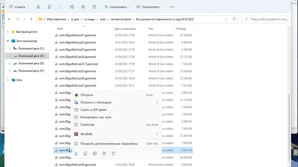Open recent locations dropdown arrow
Viewport: 298px width, 167px height.
[x=24, y=19]
